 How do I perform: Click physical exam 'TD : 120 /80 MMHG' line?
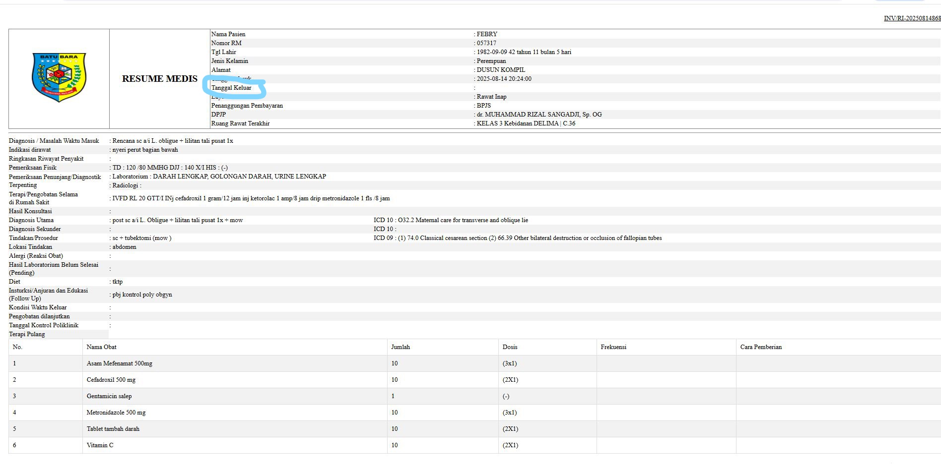[170, 168]
